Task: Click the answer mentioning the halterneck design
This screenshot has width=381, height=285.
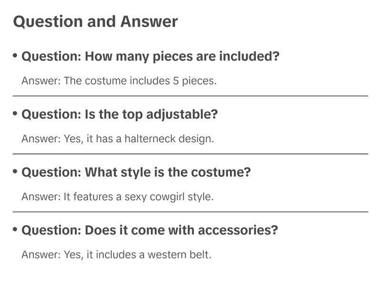Action: [x=118, y=139]
